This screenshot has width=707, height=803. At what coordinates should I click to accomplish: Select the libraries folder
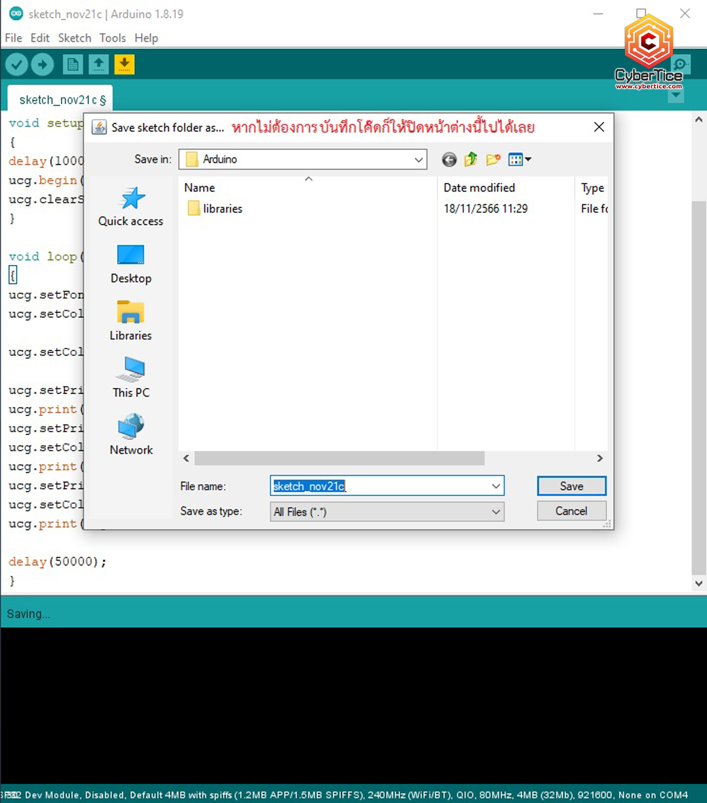[222, 209]
